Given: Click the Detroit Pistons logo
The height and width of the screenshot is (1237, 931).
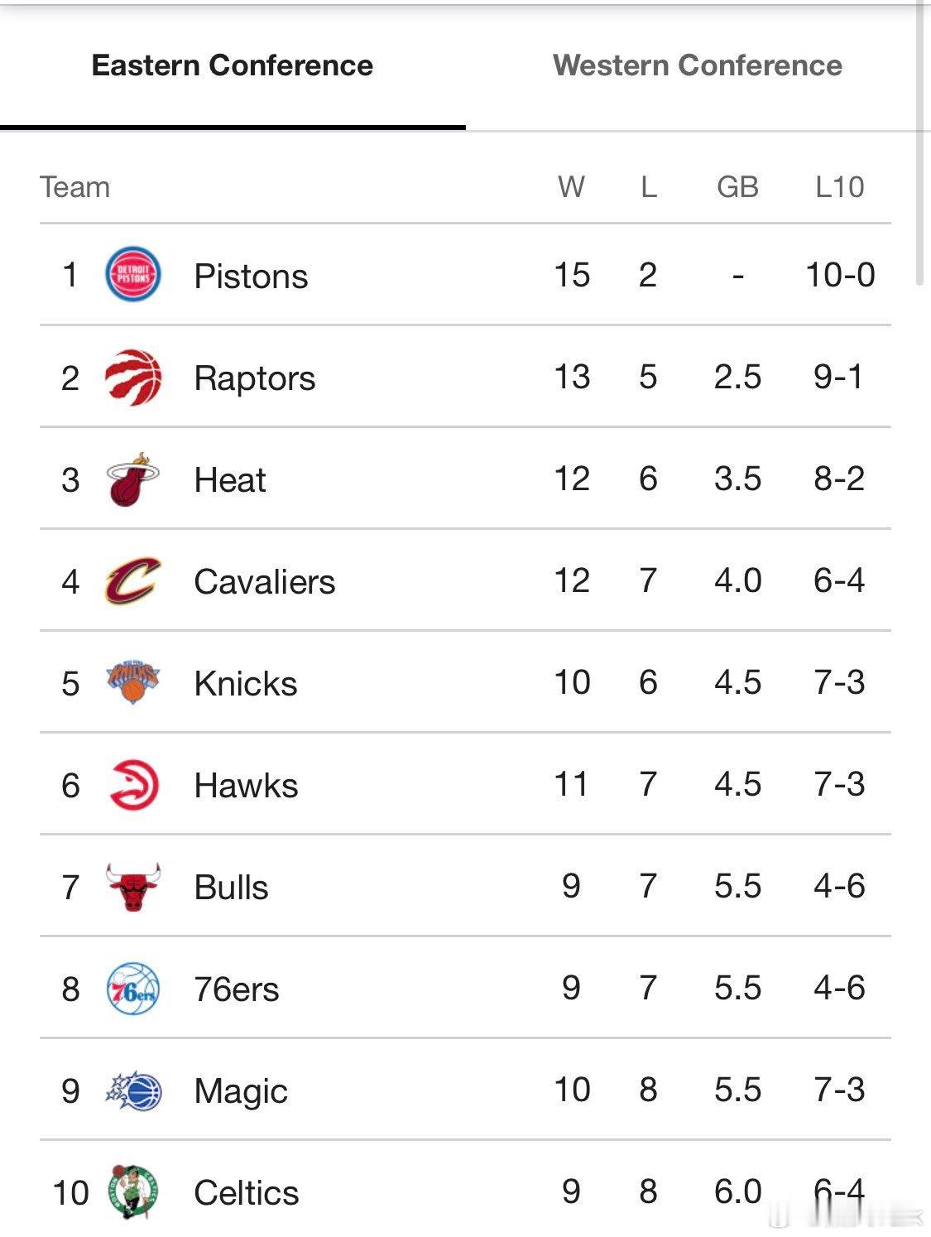Looking at the screenshot, I should (133, 275).
